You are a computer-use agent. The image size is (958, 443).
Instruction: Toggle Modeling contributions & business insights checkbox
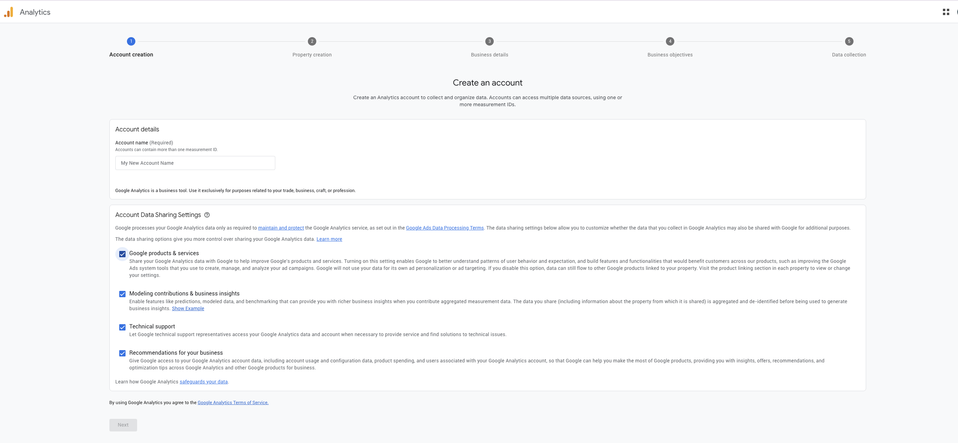(x=122, y=294)
